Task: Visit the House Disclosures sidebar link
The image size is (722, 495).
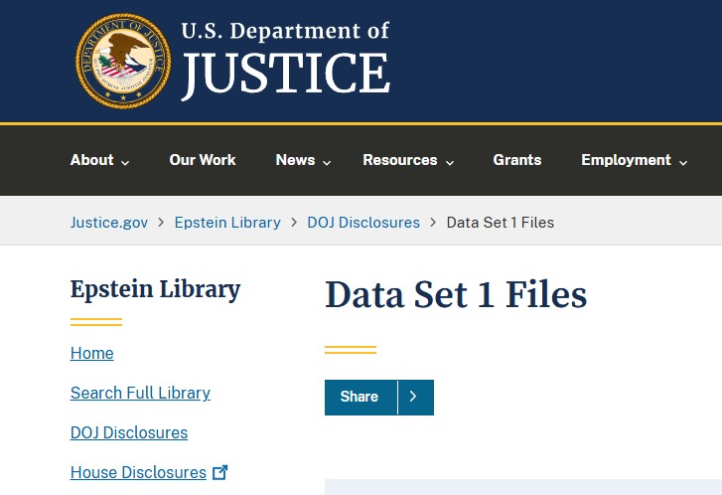Action: [138, 472]
